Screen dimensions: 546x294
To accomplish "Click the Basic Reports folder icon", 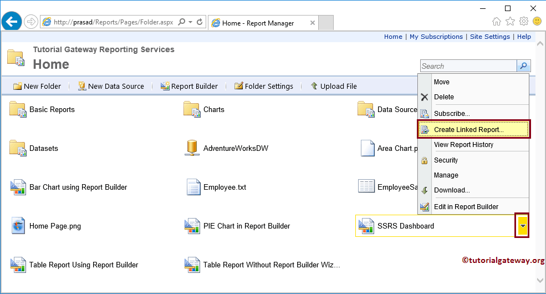I will click(18, 109).
